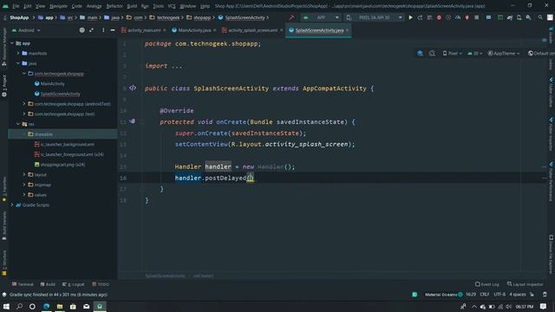555x312 pixels.
Task: Open the API level 30 dropdown
Action: pyautogui.click(x=474, y=54)
